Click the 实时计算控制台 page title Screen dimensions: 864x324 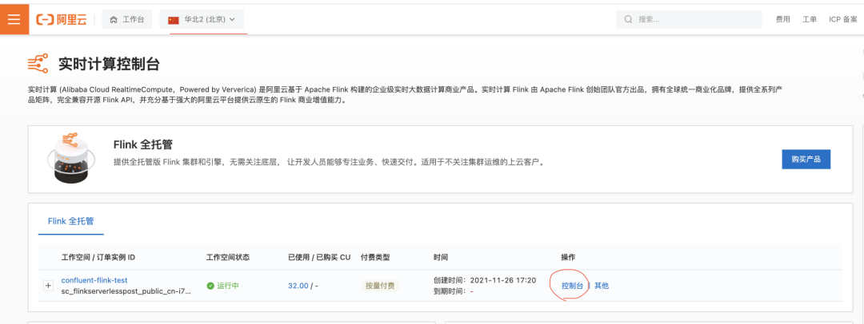coord(109,64)
